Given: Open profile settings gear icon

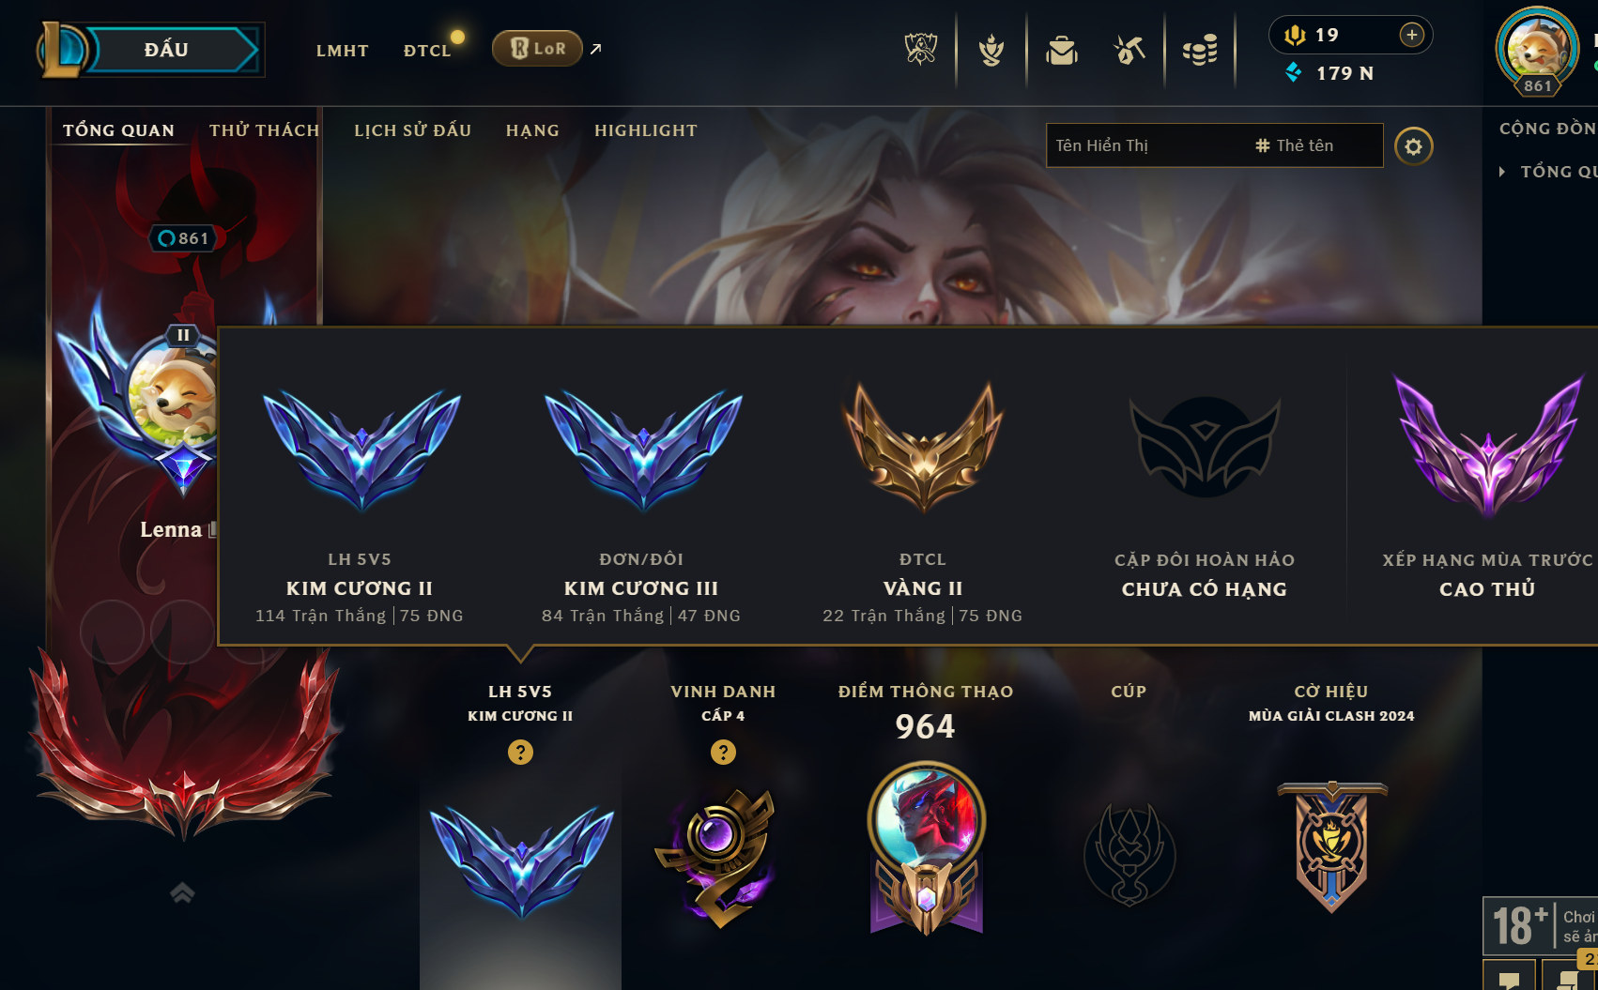Looking at the screenshot, I should coord(1413,146).
